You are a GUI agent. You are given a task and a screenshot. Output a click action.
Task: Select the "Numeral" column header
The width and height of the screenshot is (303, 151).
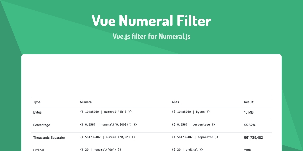click(x=86, y=102)
